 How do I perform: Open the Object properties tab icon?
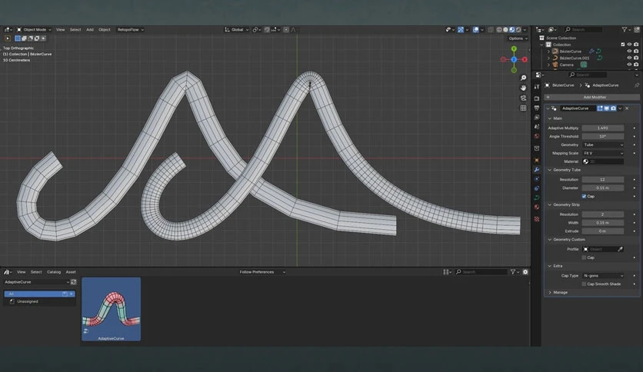point(537,160)
